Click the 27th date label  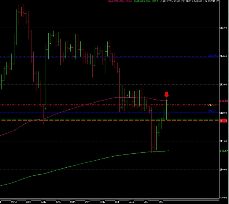pyautogui.click(x=58, y=202)
